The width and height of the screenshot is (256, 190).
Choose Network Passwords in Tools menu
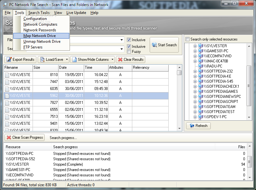pyautogui.click(x=41, y=30)
